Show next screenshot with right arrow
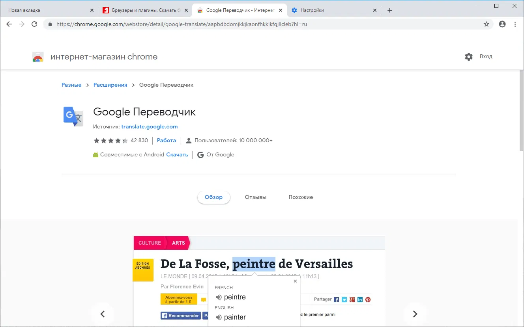This screenshot has height=327, width=524. (x=415, y=314)
